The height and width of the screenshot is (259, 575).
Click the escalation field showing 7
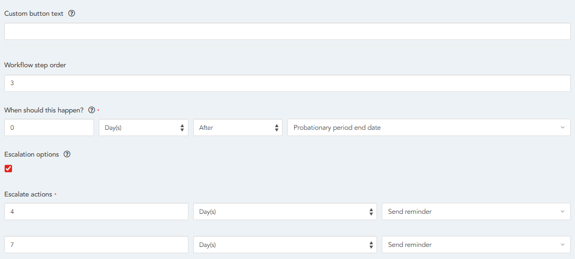pyautogui.click(x=96, y=245)
